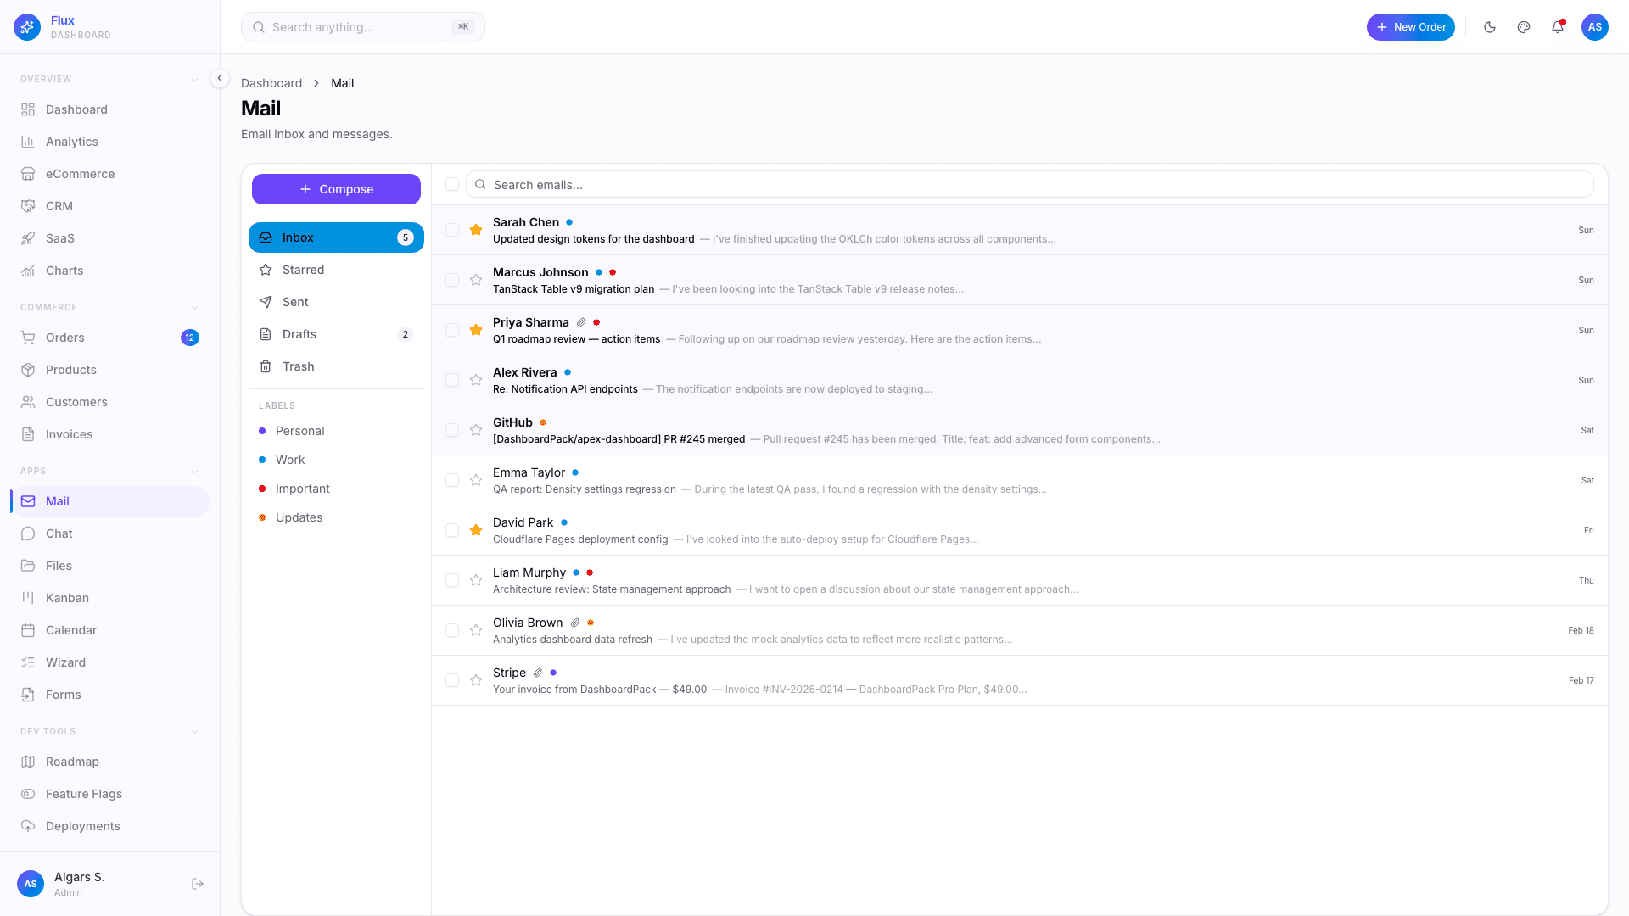Collapse the Overview sidebar section
This screenshot has height=916, width=1629.
point(194,79)
